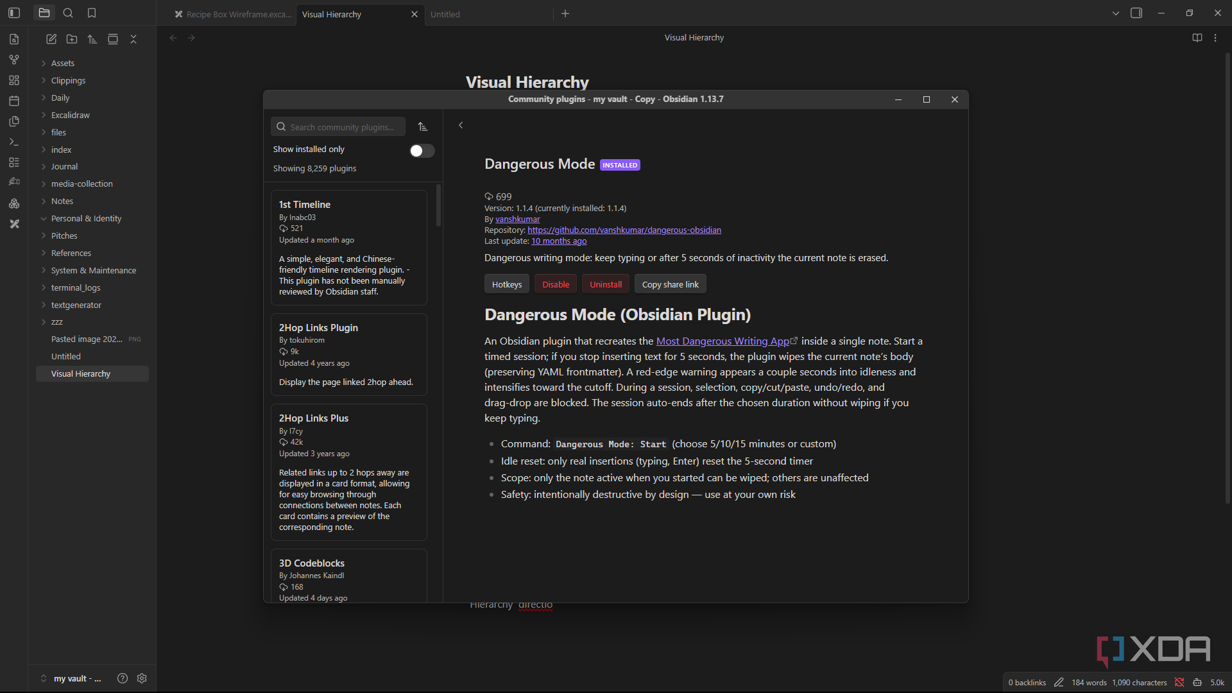Disable the Dangerous Mode plugin
This screenshot has height=693, width=1232.
[x=556, y=284]
